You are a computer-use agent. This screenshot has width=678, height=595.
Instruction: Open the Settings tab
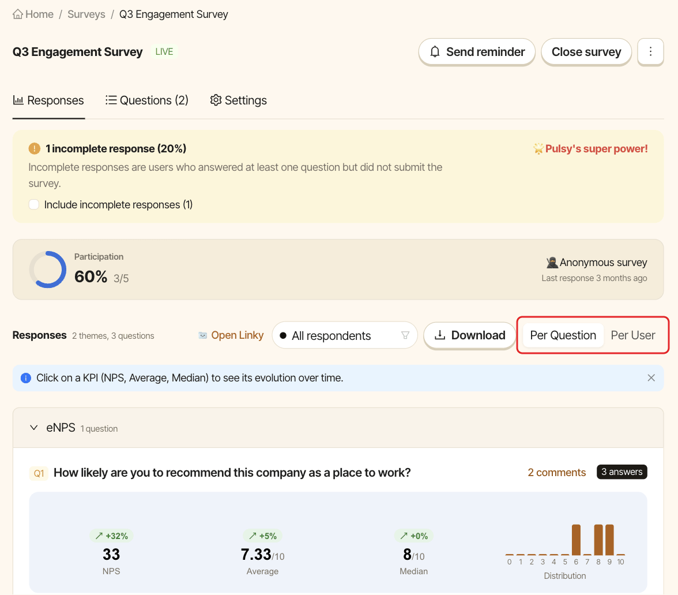238,100
